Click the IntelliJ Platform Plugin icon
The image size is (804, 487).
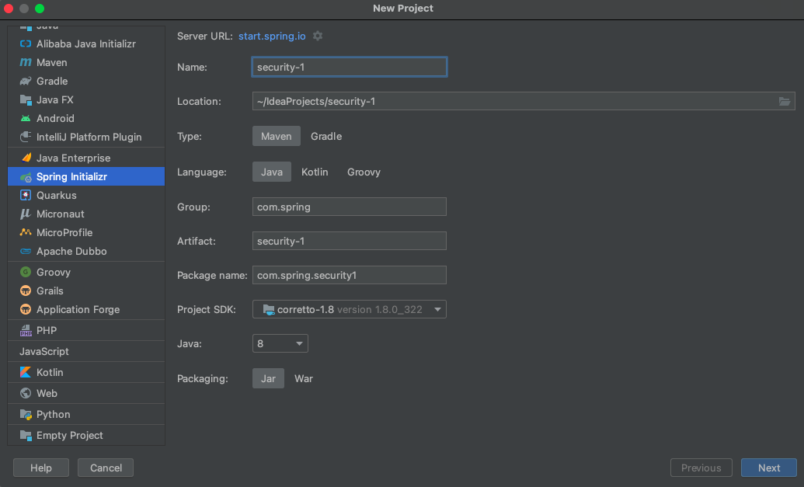[25, 137]
